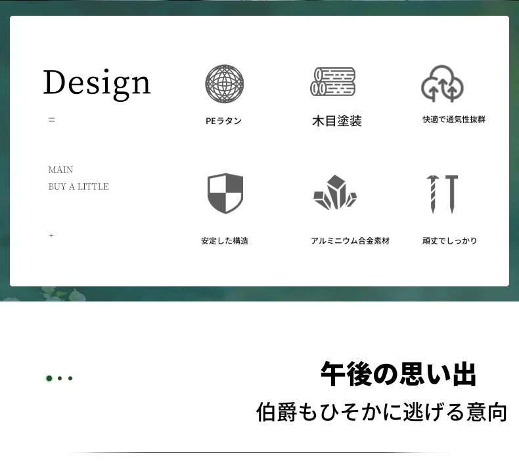Click the "MAIN" text
The height and width of the screenshot is (467, 519).
(x=60, y=169)
